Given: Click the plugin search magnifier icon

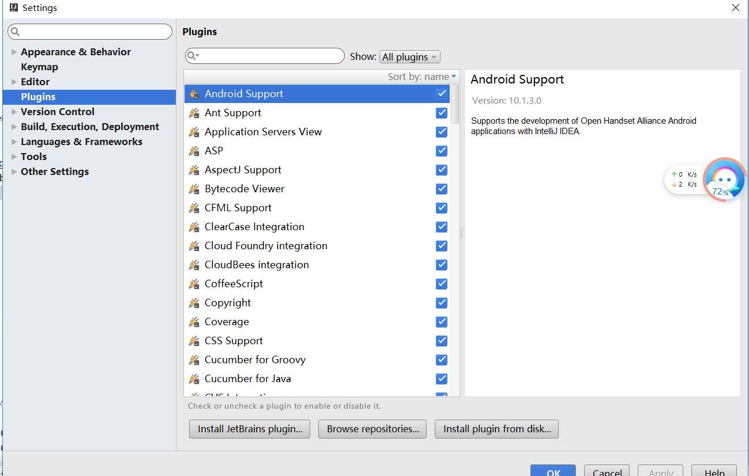Looking at the screenshot, I should point(193,56).
